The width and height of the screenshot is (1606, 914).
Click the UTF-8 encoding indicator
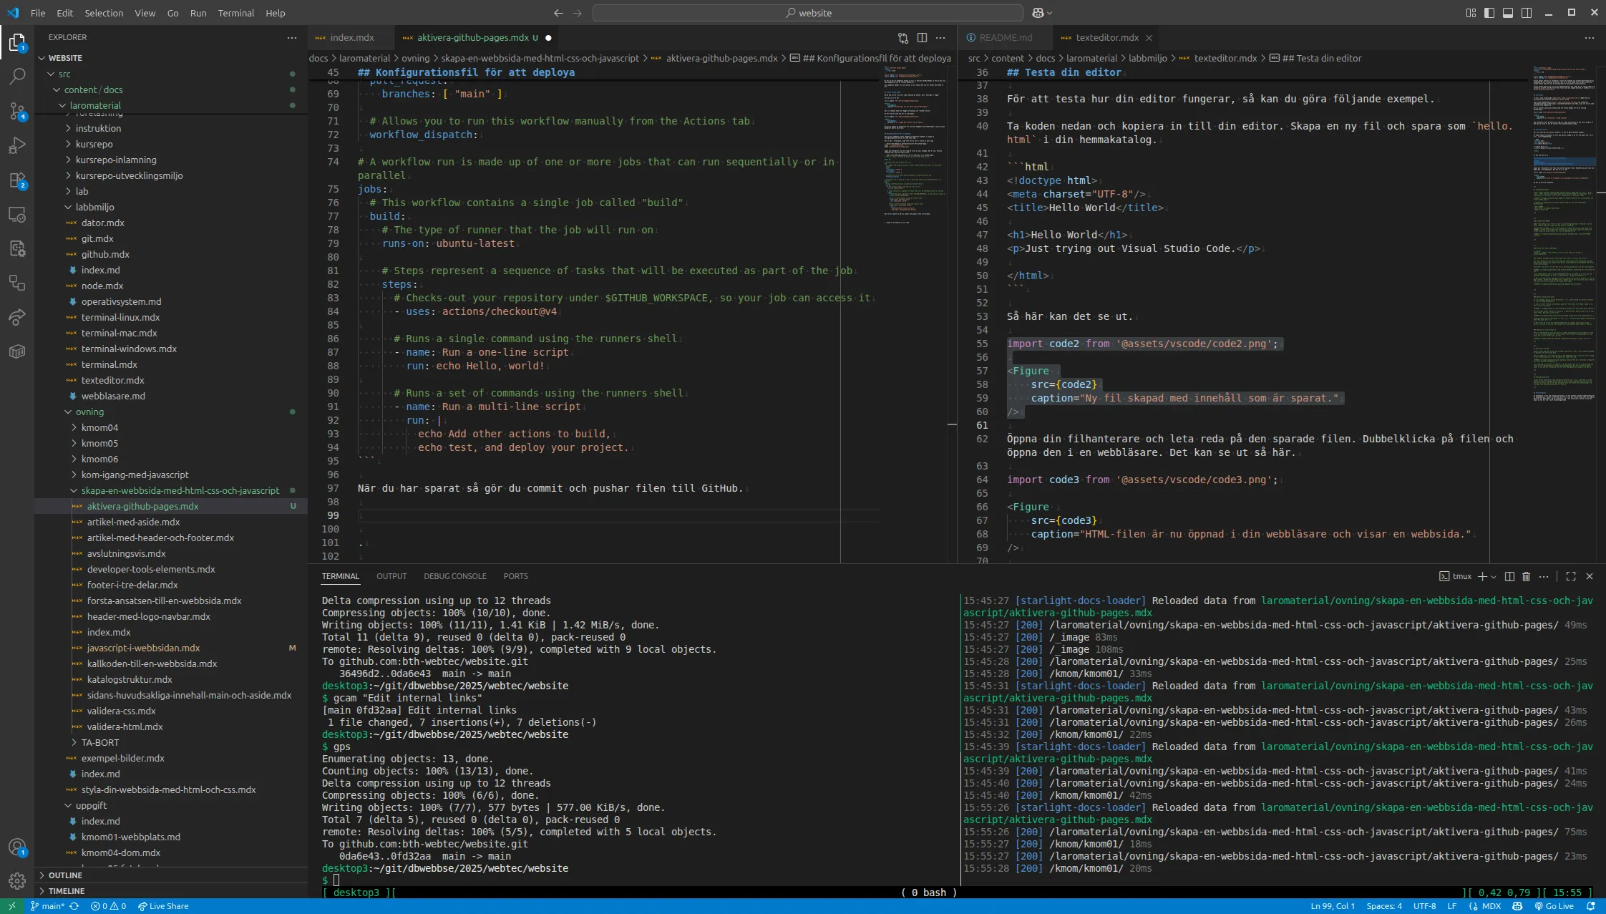coord(1424,906)
